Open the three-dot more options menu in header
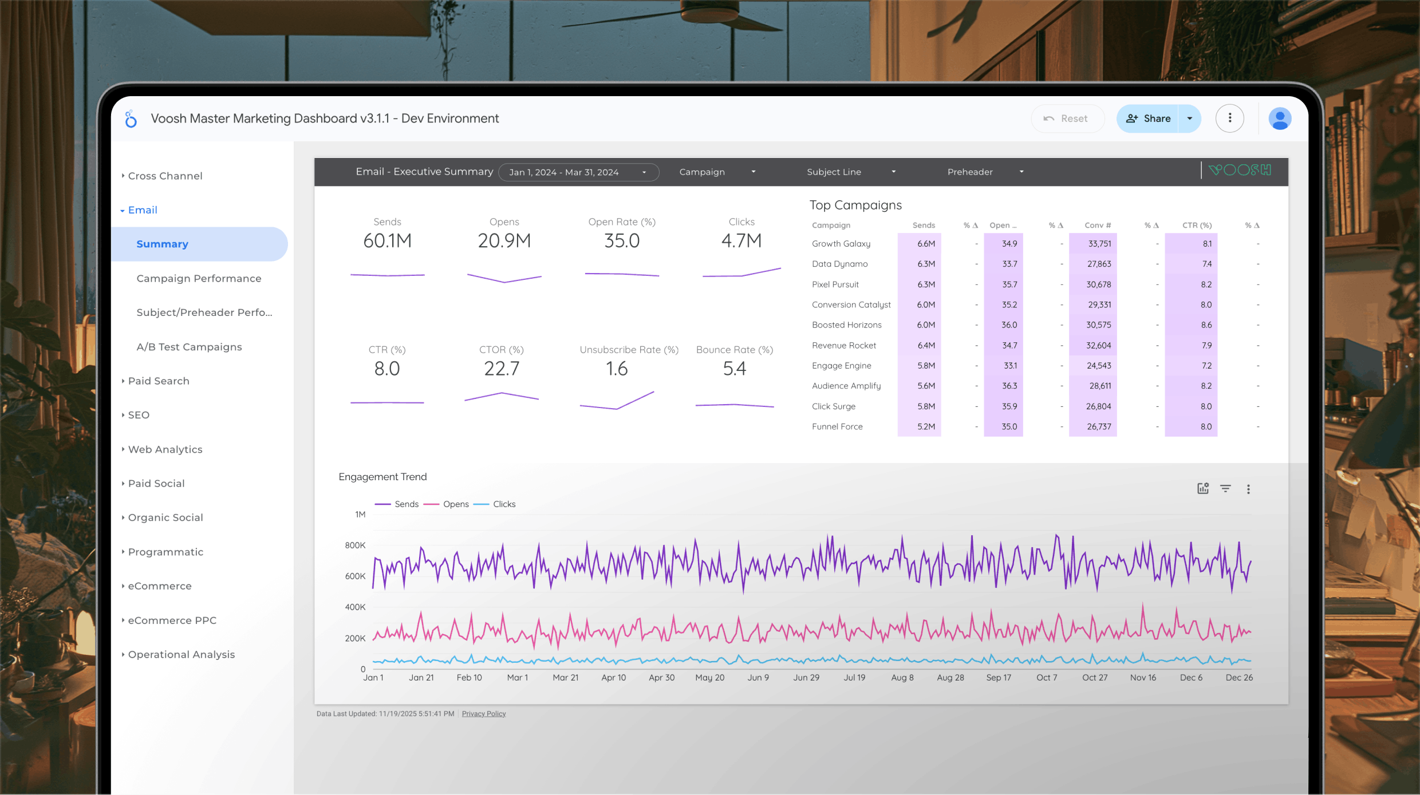The width and height of the screenshot is (1420, 795). pyautogui.click(x=1229, y=118)
